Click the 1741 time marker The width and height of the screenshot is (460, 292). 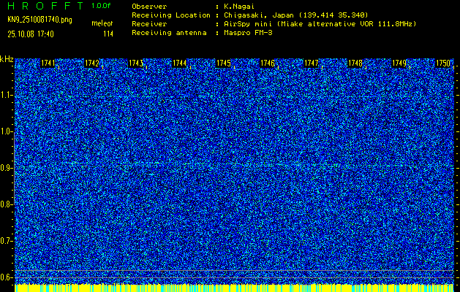(x=49, y=64)
